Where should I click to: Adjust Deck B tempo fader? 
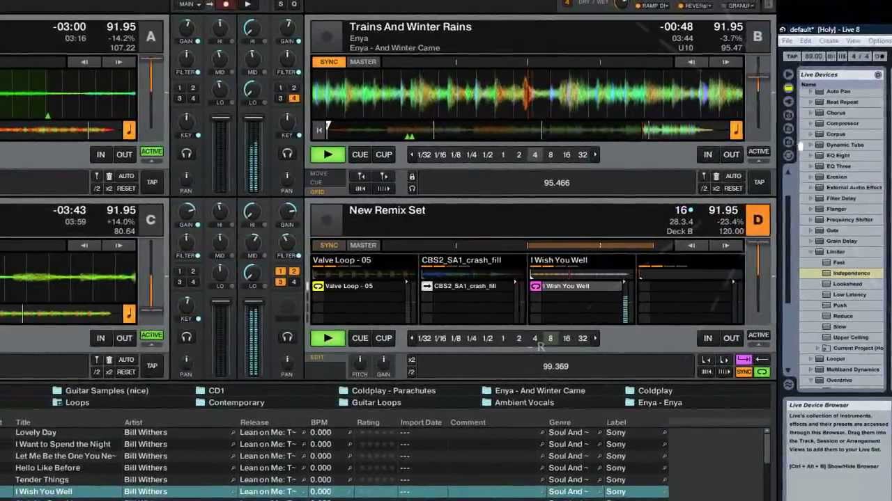pos(758,84)
